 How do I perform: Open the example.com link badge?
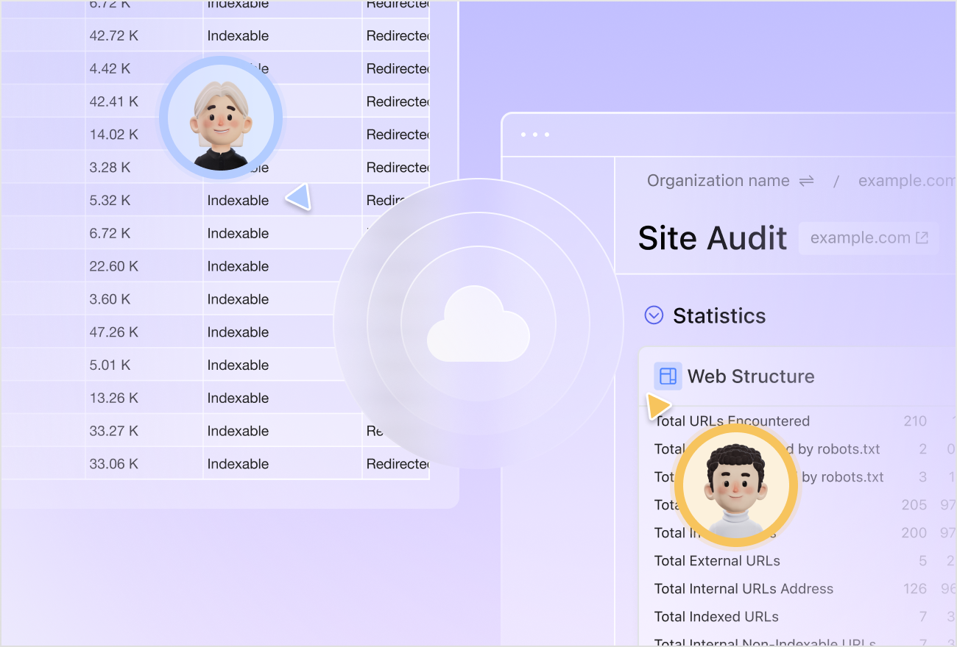(869, 238)
